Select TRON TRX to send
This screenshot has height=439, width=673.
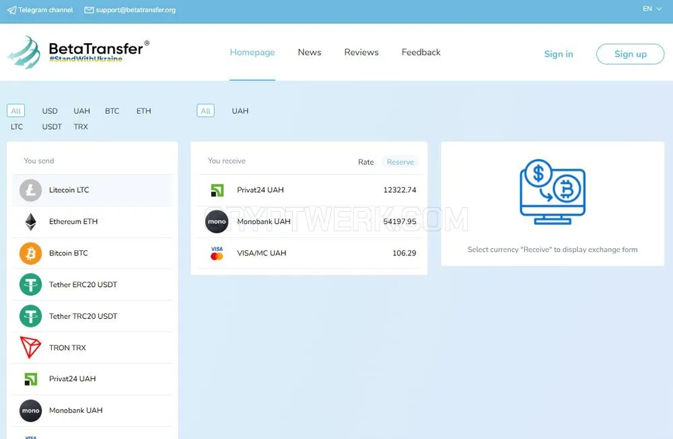coord(92,348)
